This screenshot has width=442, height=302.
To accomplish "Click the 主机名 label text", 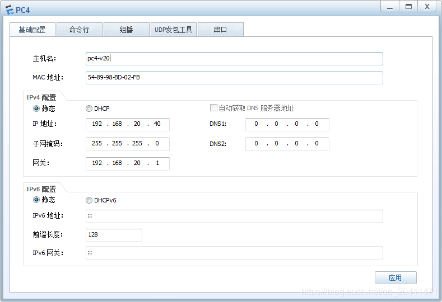I will 44,59.
